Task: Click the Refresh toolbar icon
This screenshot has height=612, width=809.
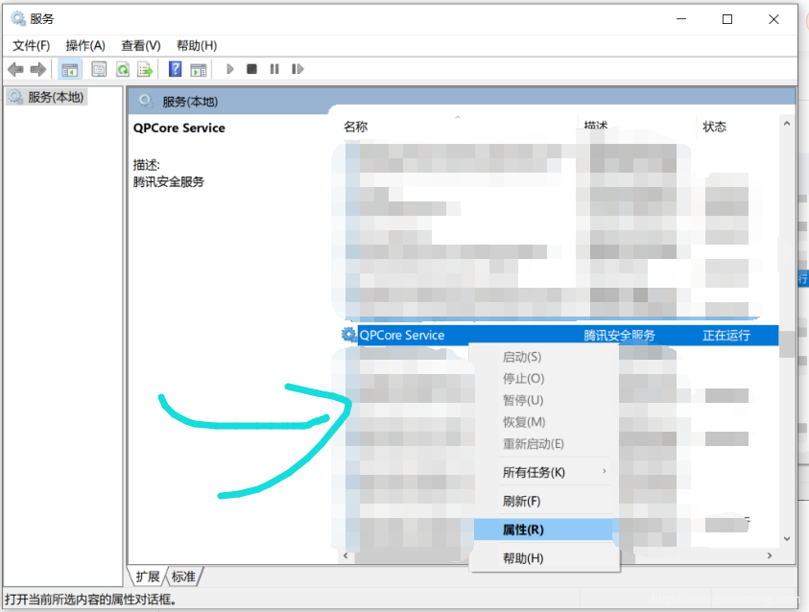Action: pyautogui.click(x=123, y=69)
